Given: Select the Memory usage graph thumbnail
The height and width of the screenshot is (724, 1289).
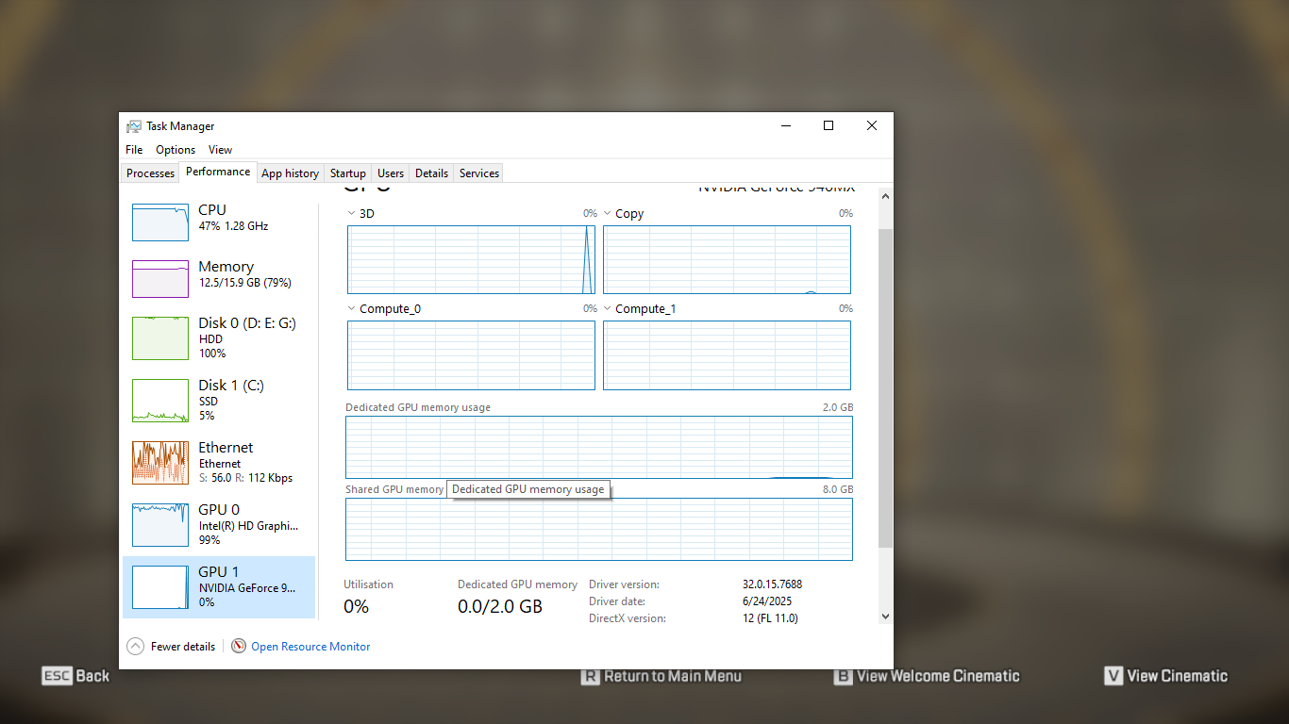Looking at the screenshot, I should (160, 279).
